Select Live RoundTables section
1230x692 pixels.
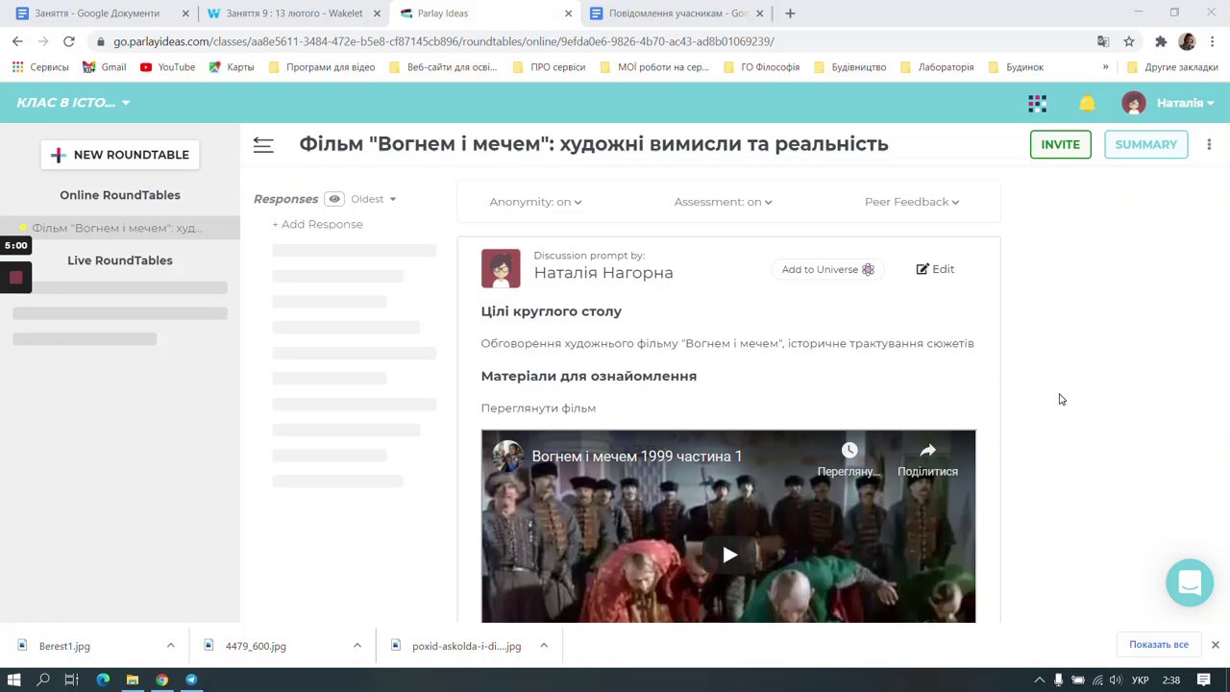coord(120,260)
